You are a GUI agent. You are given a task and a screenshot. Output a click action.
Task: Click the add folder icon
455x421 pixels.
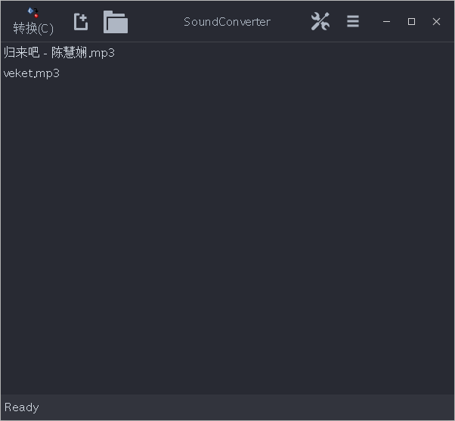(116, 22)
